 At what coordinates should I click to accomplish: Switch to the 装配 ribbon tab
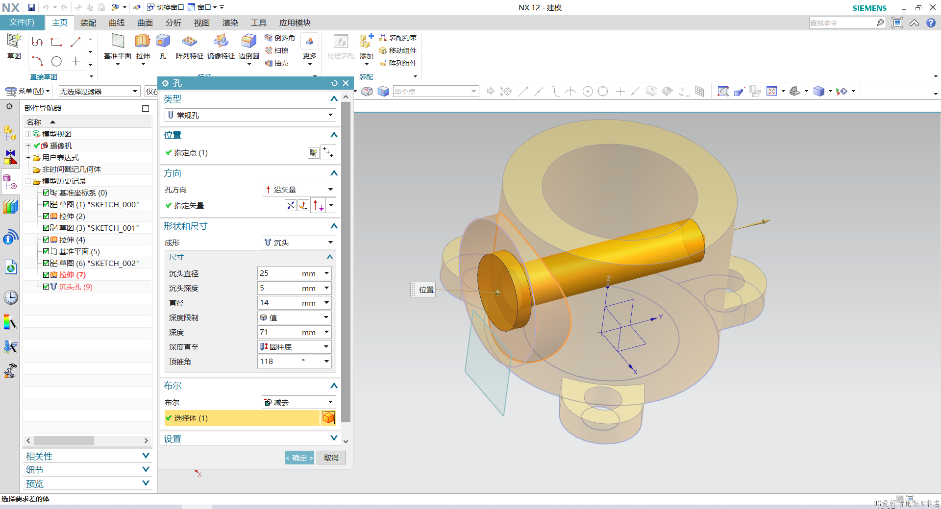click(88, 23)
